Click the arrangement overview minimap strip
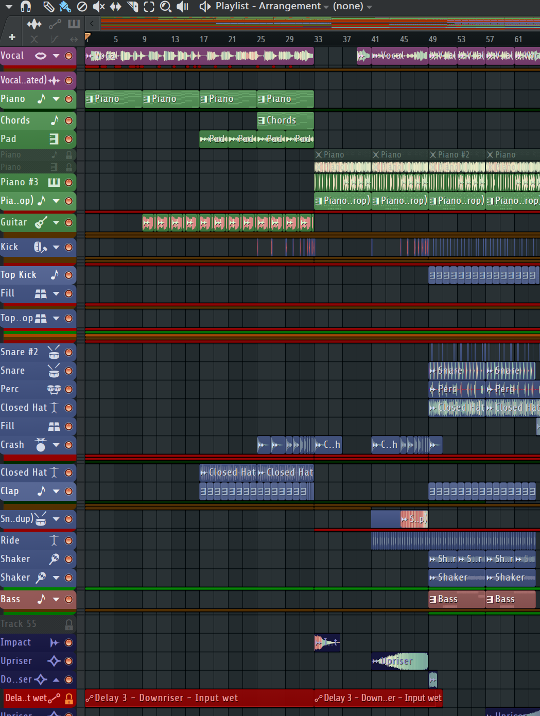Viewport: 540px width, 716px height. (320, 24)
